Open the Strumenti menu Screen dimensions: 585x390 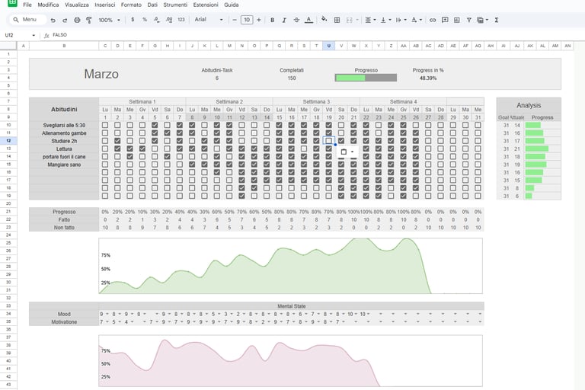[x=175, y=5]
